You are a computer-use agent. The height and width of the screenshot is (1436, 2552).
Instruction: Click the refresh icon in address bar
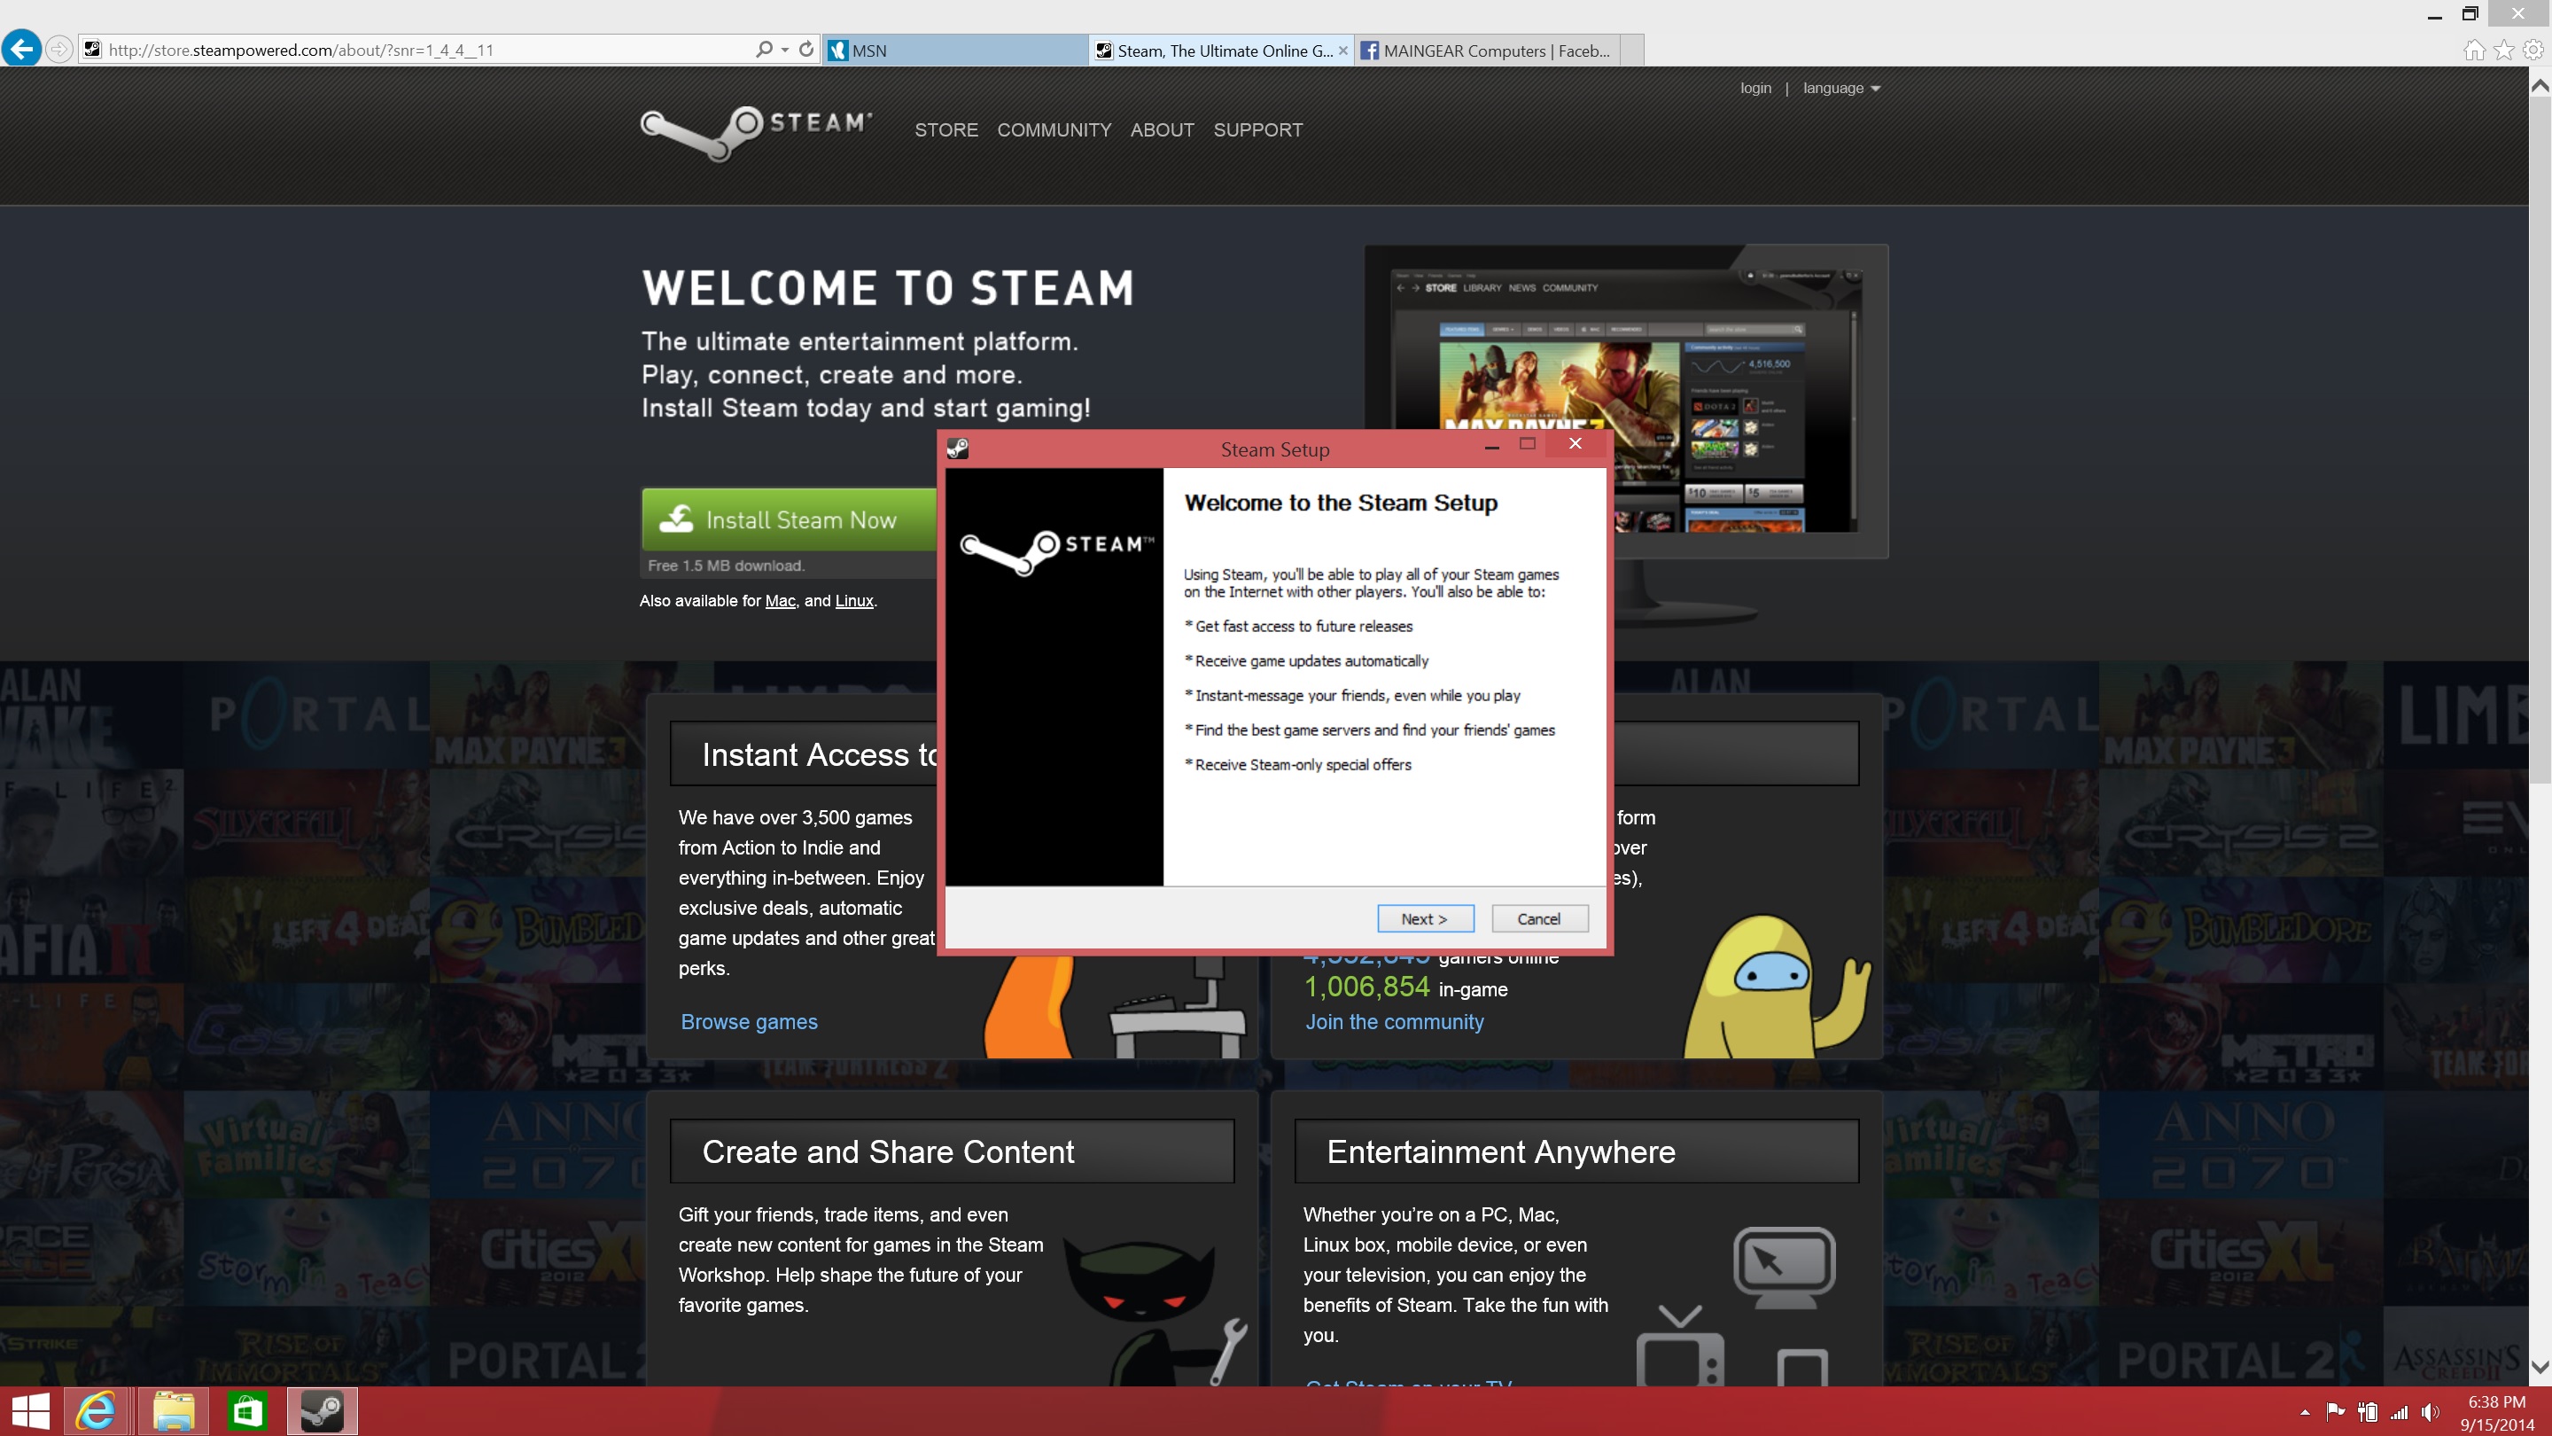(806, 49)
